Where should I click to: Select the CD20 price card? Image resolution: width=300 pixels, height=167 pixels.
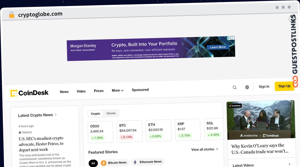click(x=100, y=132)
